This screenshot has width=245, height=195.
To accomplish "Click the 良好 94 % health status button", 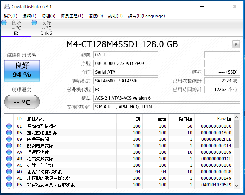I will coord(22,71).
